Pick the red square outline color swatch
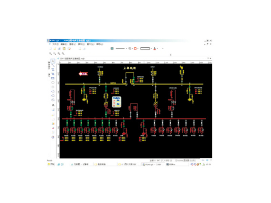Viewport: 271px width, 203px height. coord(135,48)
